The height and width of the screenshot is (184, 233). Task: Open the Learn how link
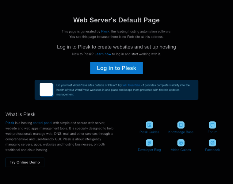(103, 54)
